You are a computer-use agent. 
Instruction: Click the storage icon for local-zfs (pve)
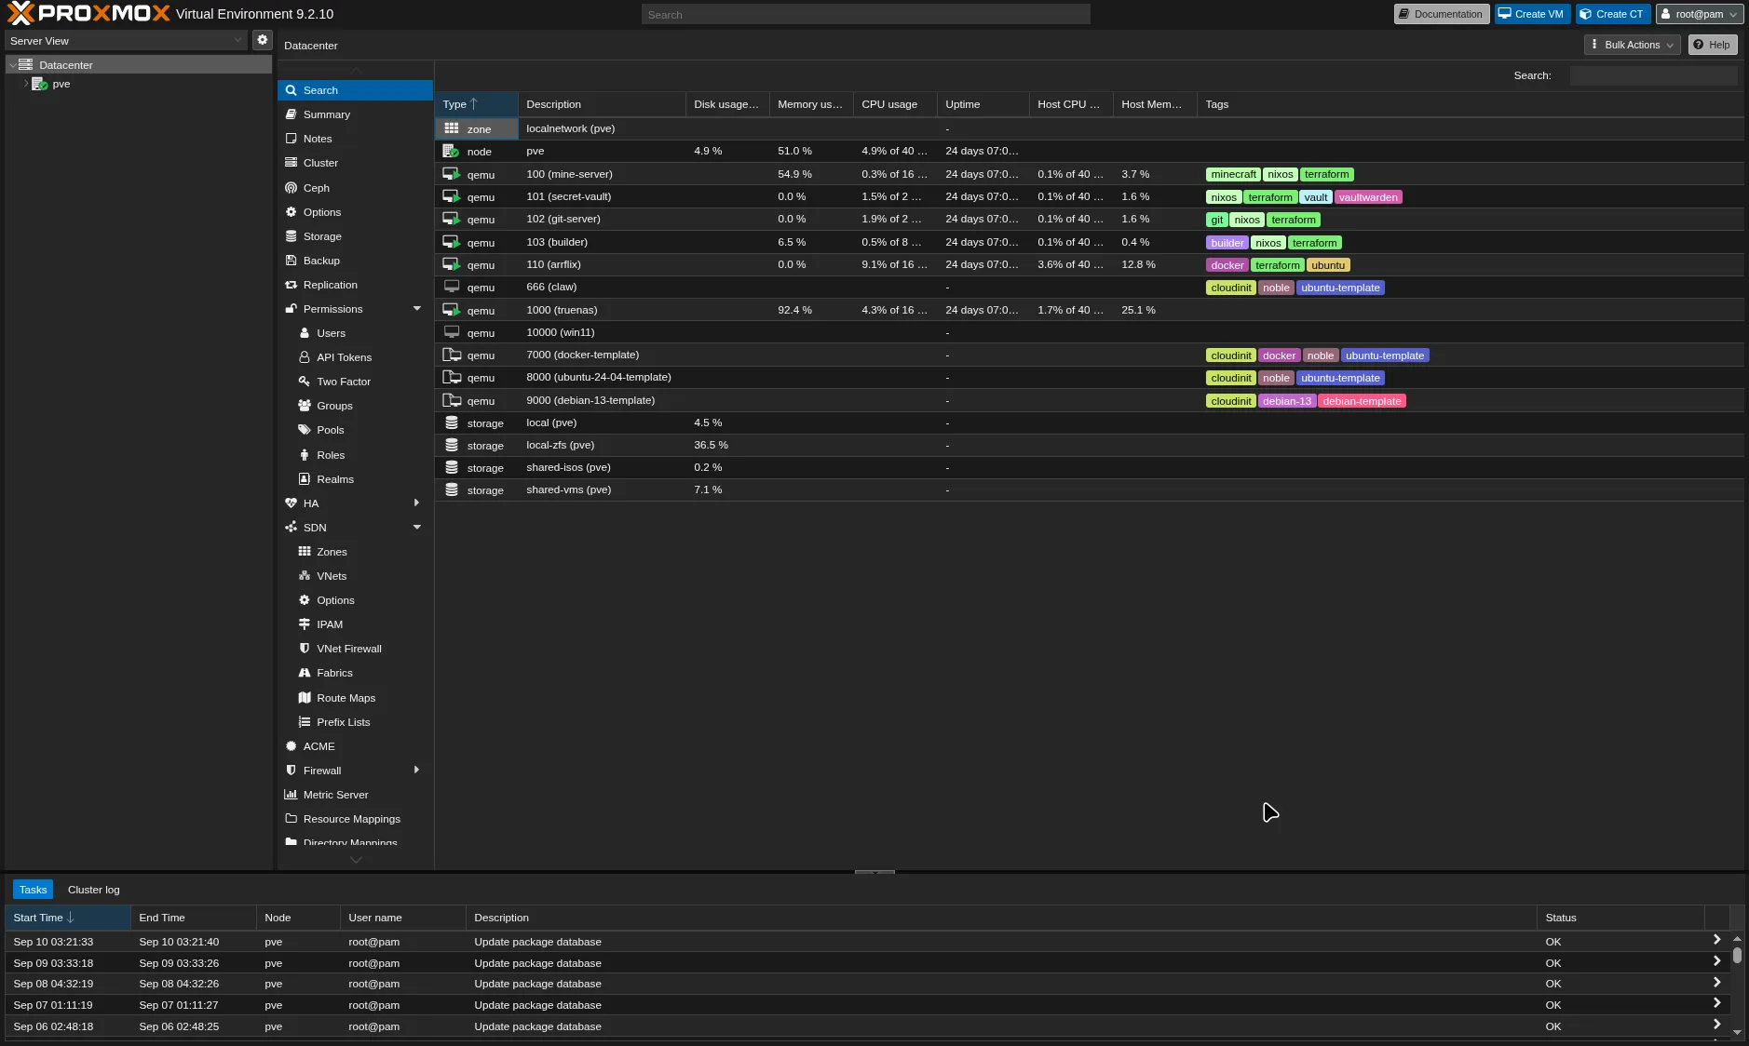(x=452, y=445)
